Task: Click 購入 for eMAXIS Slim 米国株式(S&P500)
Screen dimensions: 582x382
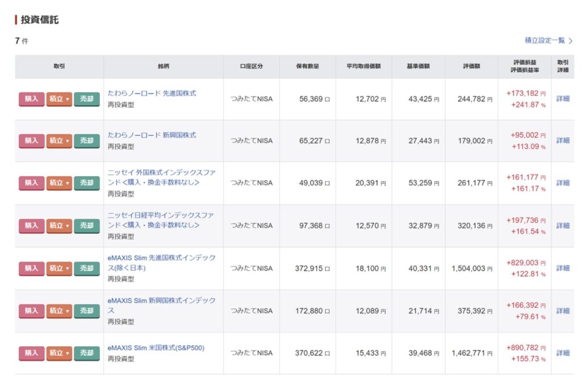Action: 31,353
